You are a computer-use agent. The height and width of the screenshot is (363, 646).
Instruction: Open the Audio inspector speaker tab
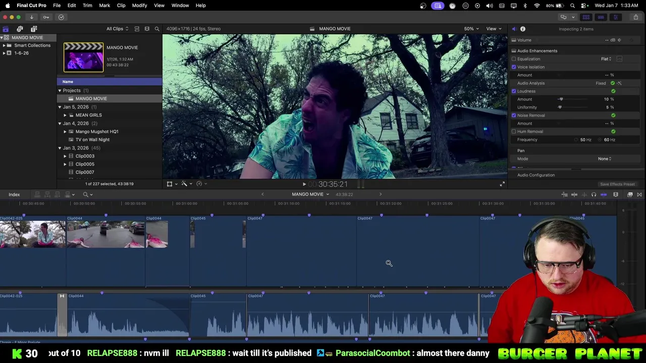point(514,29)
